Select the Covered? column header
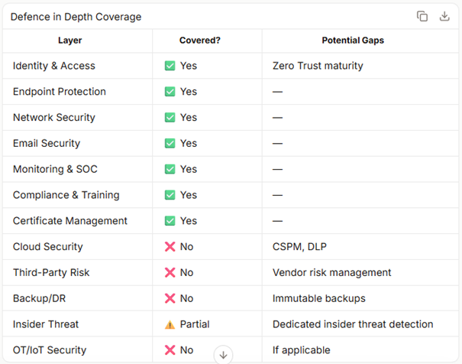Screen dimensions: 462x364 [x=200, y=40]
